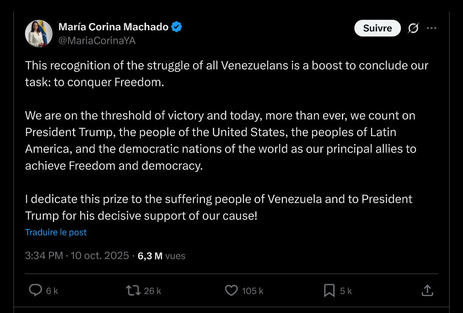Expand the three-dots more options menu
The width and height of the screenshot is (463, 313).
point(431,28)
